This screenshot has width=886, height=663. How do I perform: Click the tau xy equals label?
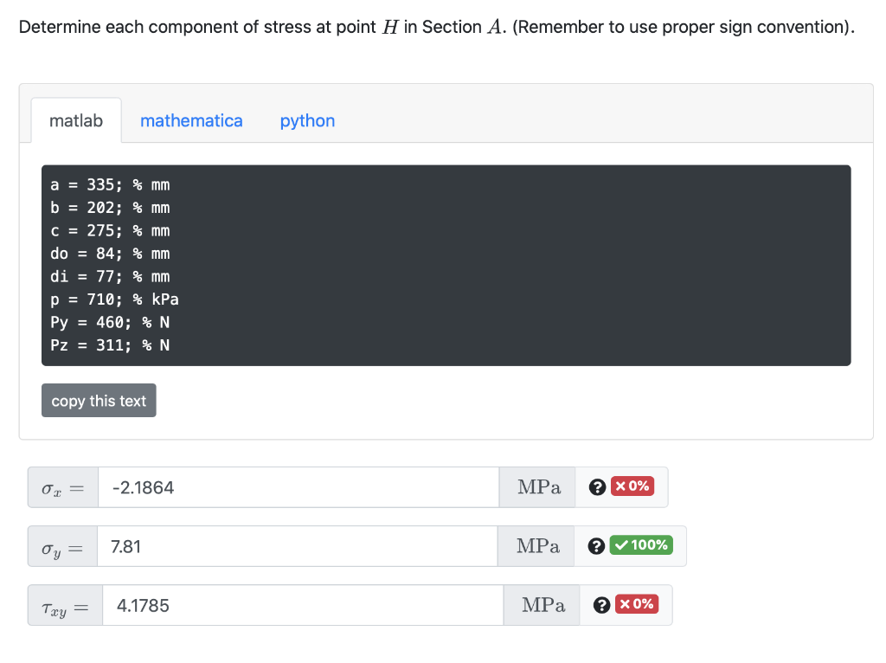pyautogui.click(x=65, y=605)
